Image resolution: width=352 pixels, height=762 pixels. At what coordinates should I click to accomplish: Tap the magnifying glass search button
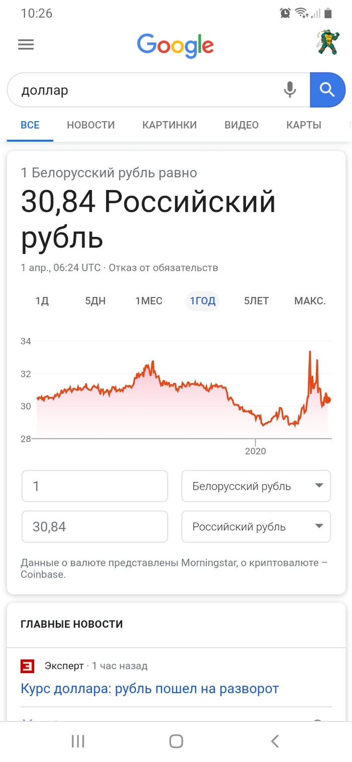(x=327, y=89)
